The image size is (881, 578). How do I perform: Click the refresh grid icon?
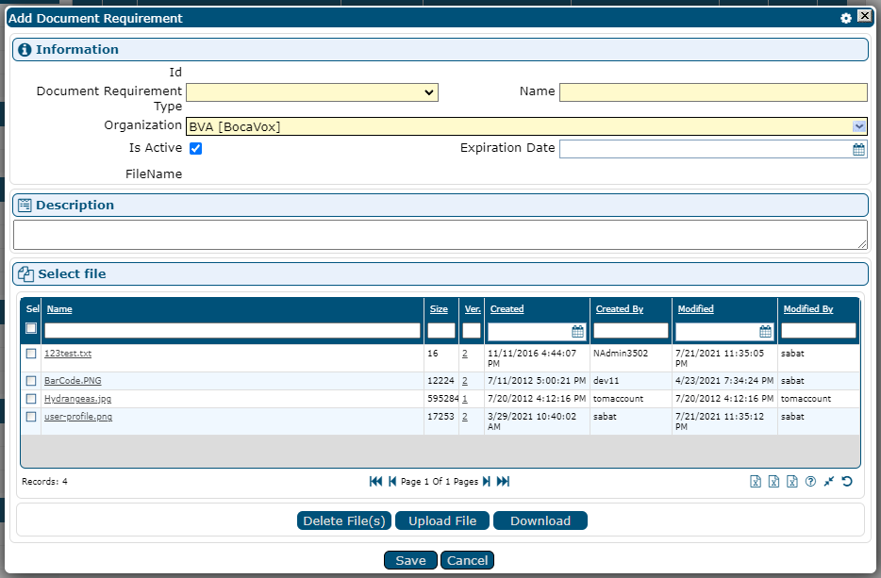[847, 482]
